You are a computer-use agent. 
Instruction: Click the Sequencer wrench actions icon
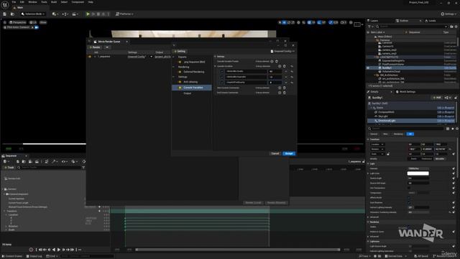pos(54,161)
